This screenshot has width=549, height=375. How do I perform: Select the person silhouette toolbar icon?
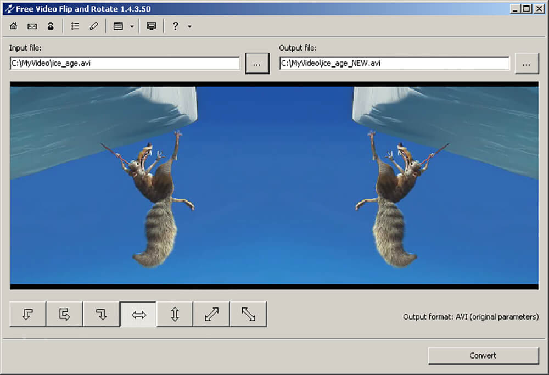pos(51,26)
